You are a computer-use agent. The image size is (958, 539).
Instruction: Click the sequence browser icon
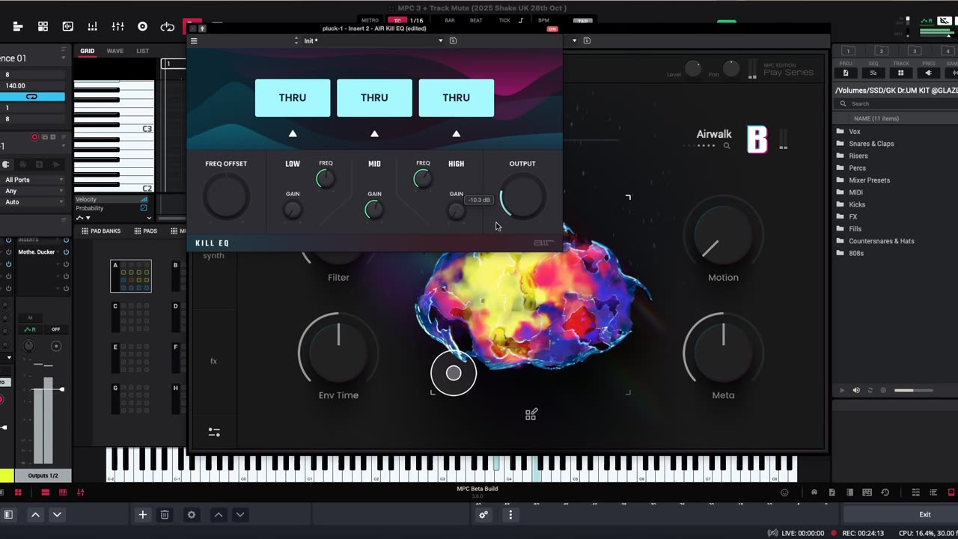(873, 73)
